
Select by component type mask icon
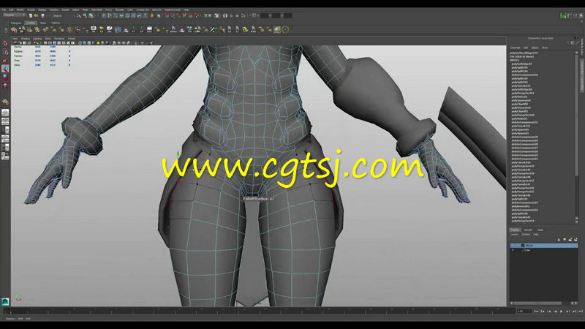coord(91,15)
